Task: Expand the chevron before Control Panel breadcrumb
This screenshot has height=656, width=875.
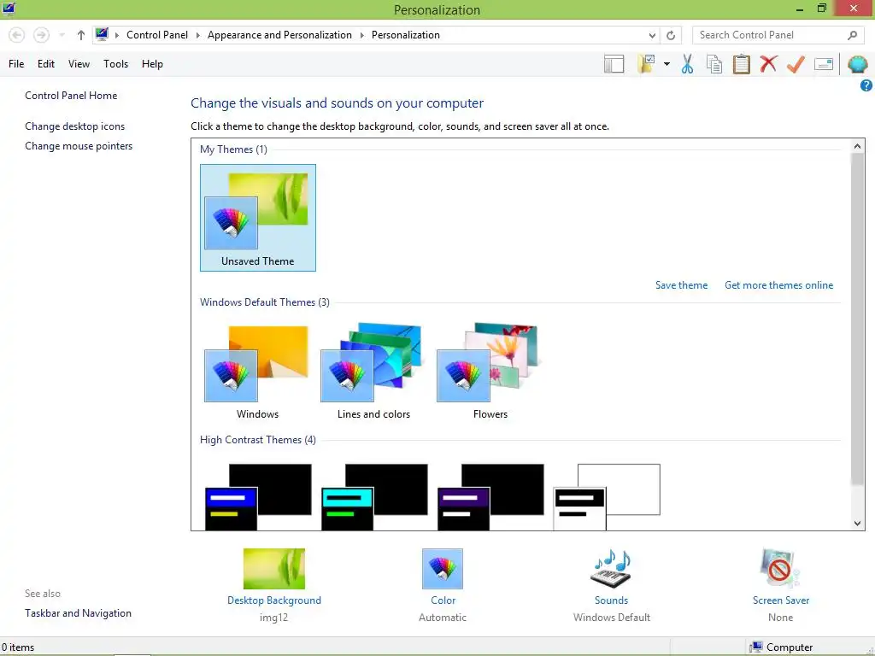Action: [x=116, y=35]
